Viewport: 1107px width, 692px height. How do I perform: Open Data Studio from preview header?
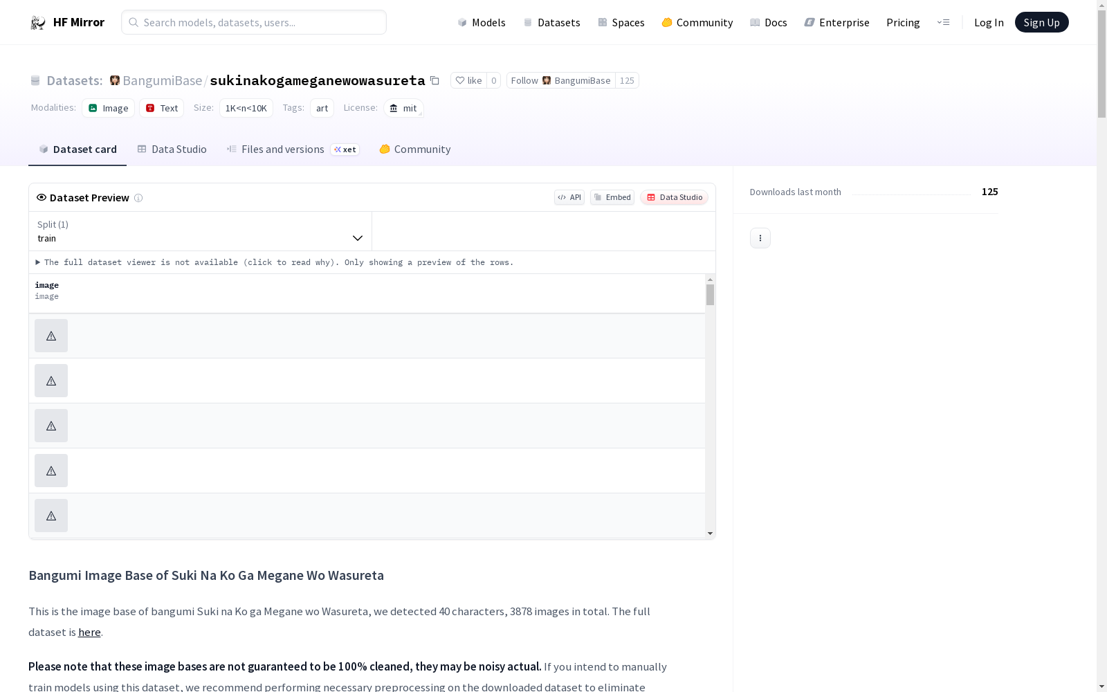tap(674, 197)
